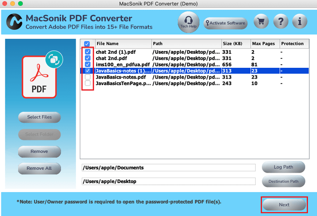The height and width of the screenshot is (216, 317).
Task: Check JavaBasicsTenPage checkbox
Action: pos(88,83)
